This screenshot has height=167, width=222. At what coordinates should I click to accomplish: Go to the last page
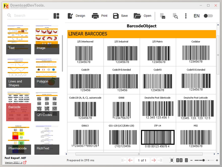click(160, 160)
